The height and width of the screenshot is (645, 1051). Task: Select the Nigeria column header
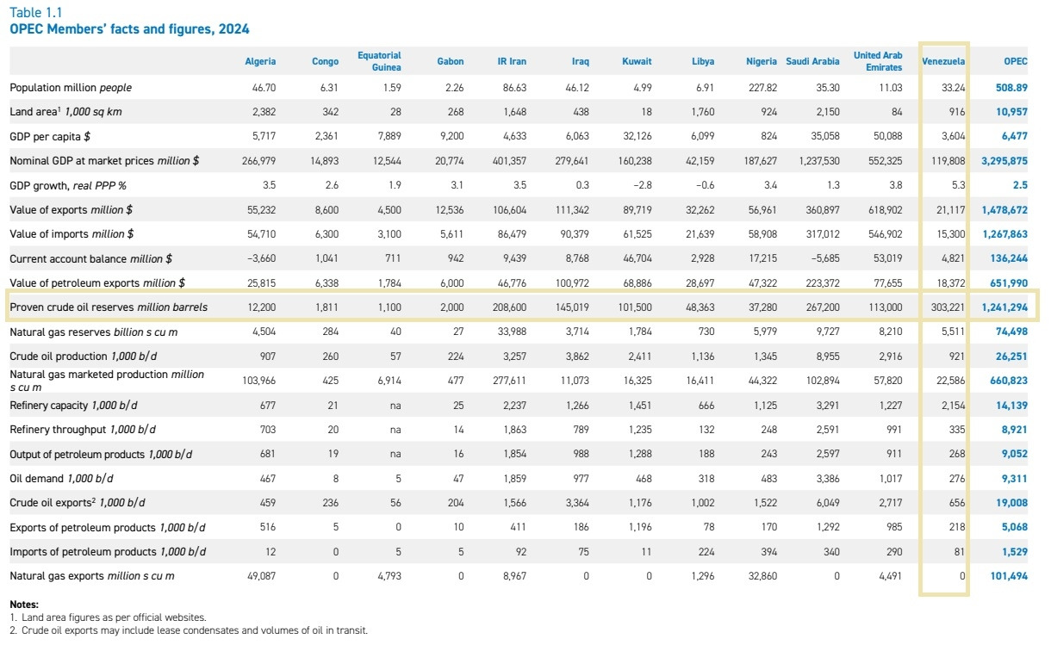762,61
